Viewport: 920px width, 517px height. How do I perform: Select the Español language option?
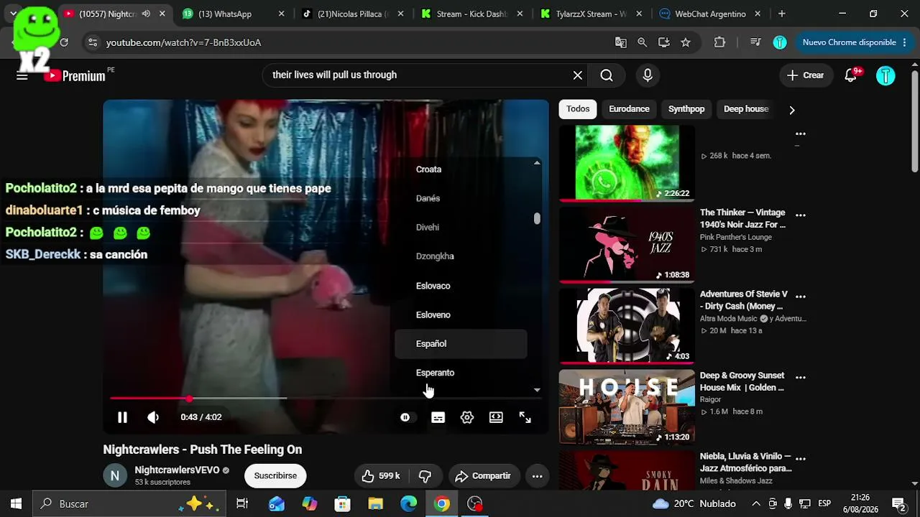click(x=461, y=344)
